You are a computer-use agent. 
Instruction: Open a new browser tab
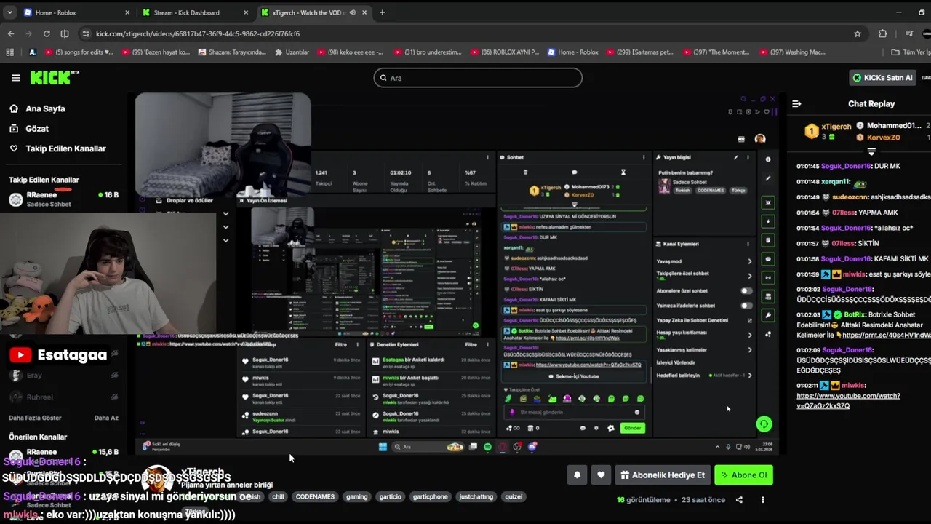point(382,12)
